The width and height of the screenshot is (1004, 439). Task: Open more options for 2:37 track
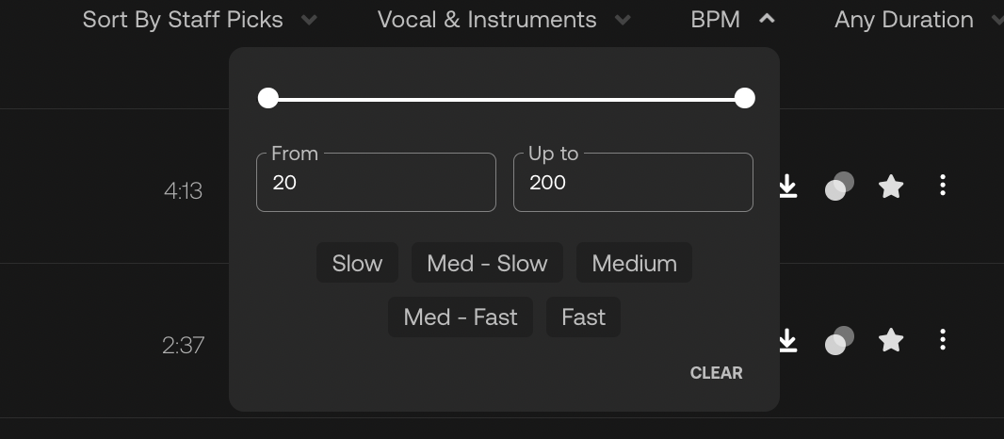[x=943, y=340]
